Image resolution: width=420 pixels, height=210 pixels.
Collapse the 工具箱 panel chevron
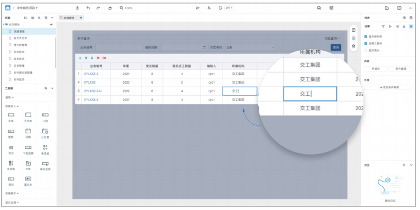pyautogui.click(x=52, y=88)
